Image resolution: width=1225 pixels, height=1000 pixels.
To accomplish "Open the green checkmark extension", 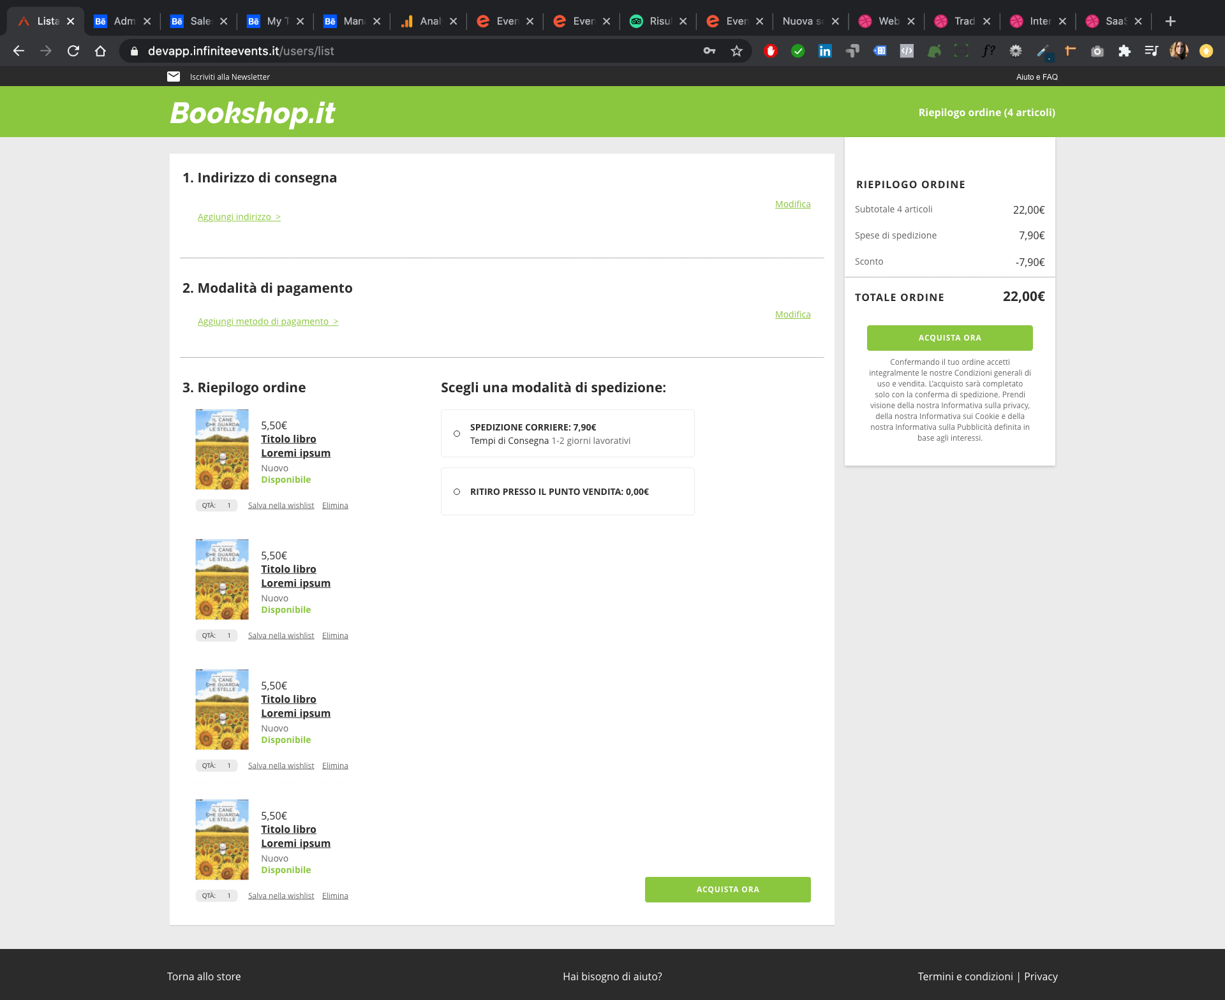I will tap(798, 51).
